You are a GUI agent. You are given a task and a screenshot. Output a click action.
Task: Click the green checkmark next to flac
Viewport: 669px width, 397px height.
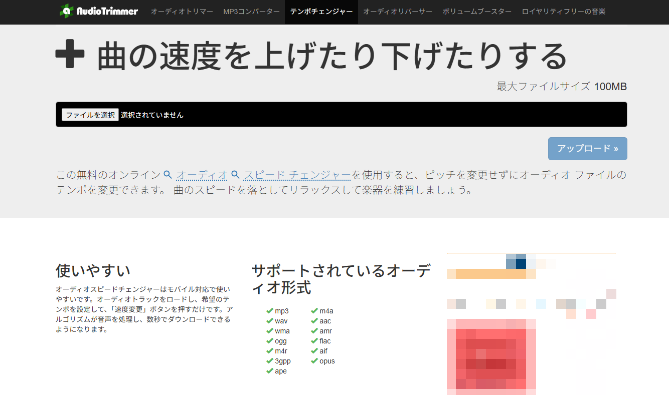point(315,341)
